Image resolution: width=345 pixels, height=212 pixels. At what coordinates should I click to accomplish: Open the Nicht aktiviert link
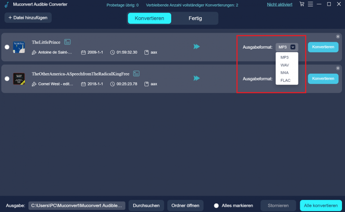pos(279,5)
